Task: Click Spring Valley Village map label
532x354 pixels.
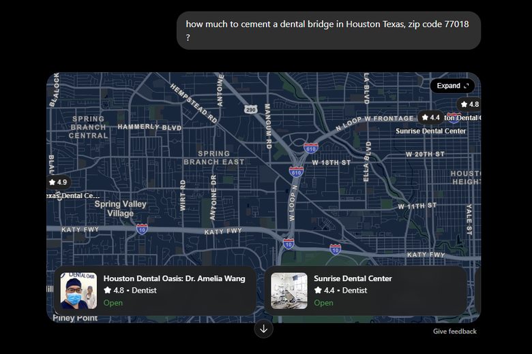Action: click(x=120, y=209)
